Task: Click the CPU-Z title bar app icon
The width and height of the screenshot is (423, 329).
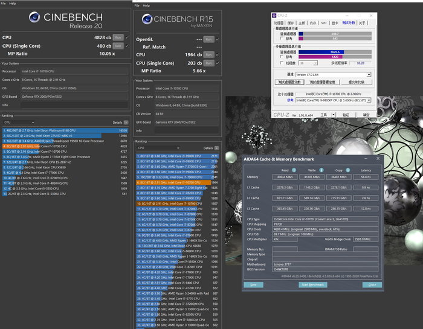Action: pos(274,16)
